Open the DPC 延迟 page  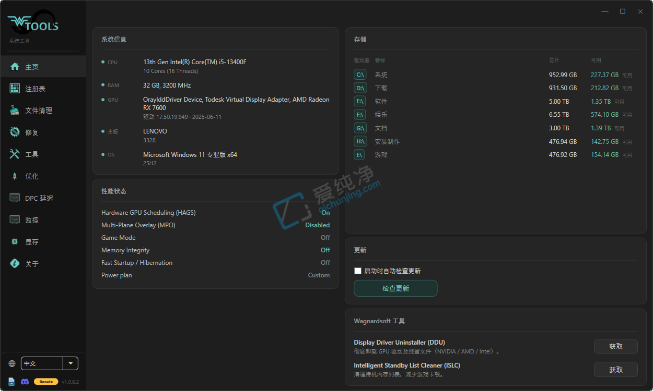[x=43, y=198]
